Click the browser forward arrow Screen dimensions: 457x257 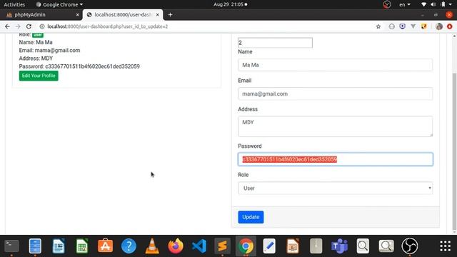pyautogui.click(x=18, y=26)
